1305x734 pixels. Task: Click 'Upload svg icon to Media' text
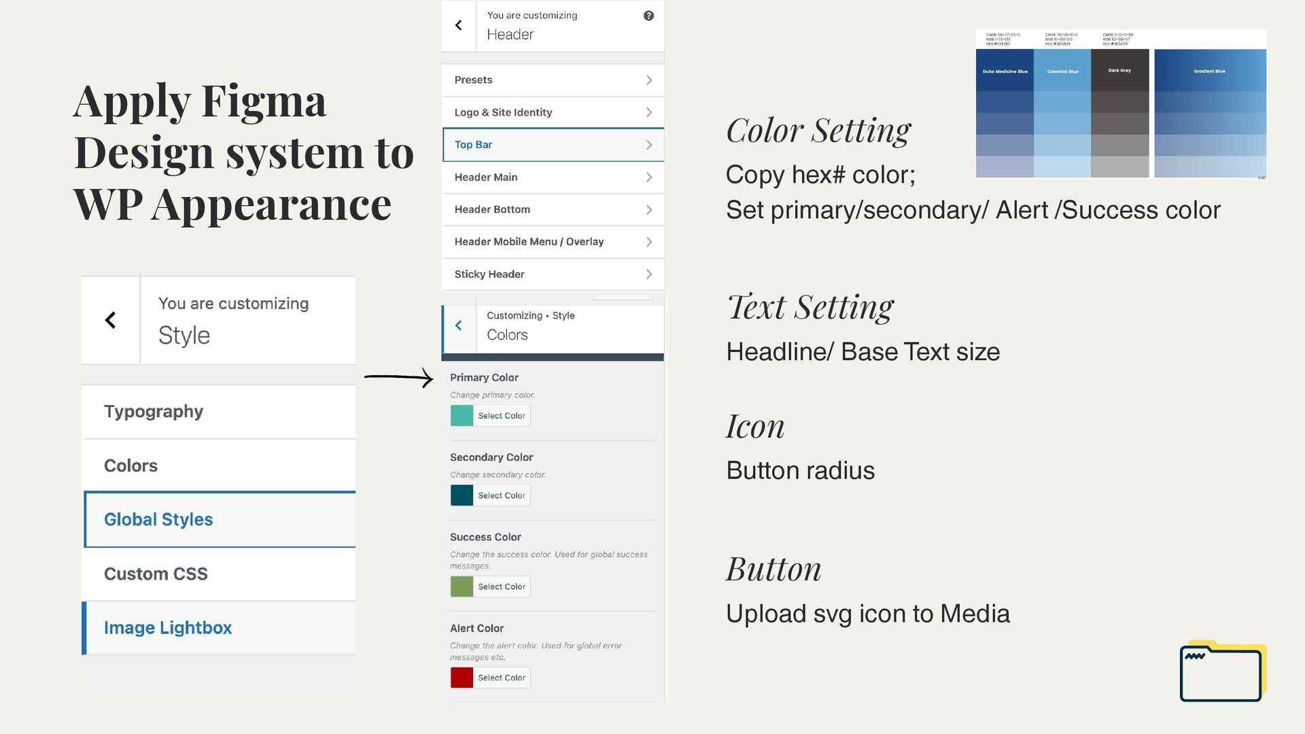tap(867, 614)
